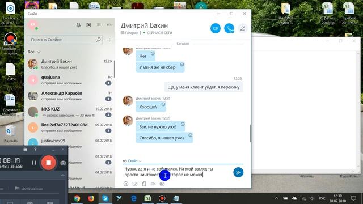The image size is (363, 204).
Task: React to the message 'Хорошо\'
Action: pyautogui.click(x=163, y=104)
